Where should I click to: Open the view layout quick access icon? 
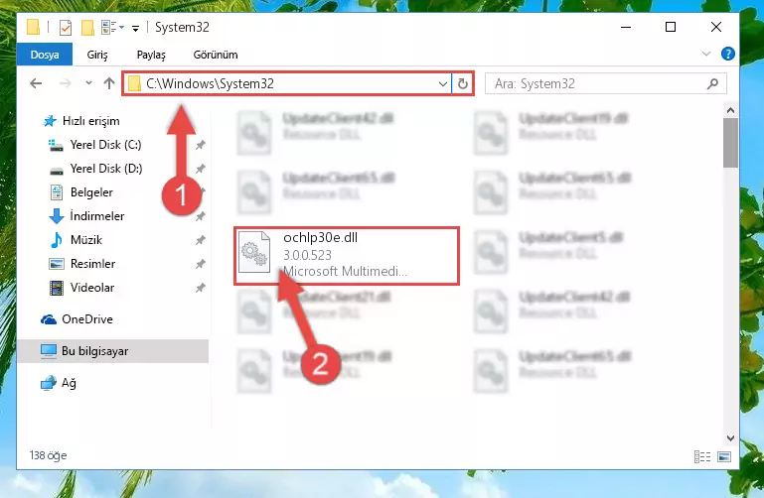112,27
